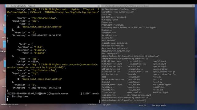This screenshot has width=197, height=110.
Task: Click the spaCy2.ipynb file name
Action: (160, 61)
